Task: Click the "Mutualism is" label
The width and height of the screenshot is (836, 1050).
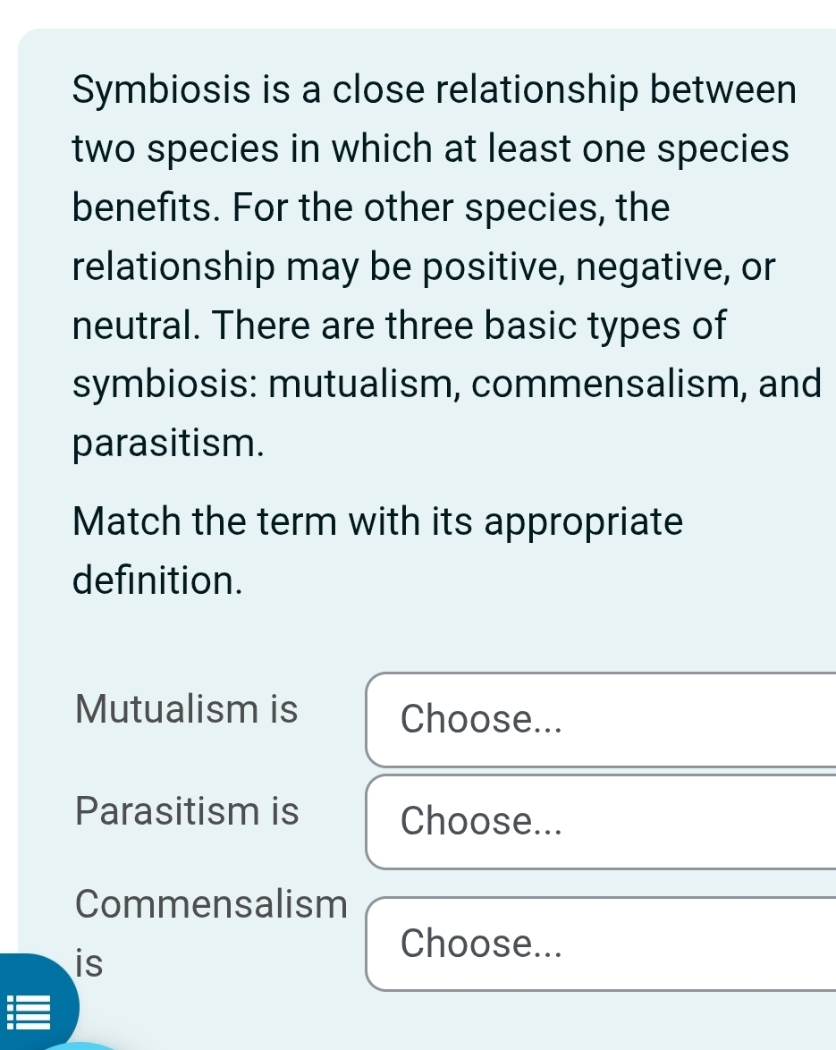Action: click(x=187, y=709)
